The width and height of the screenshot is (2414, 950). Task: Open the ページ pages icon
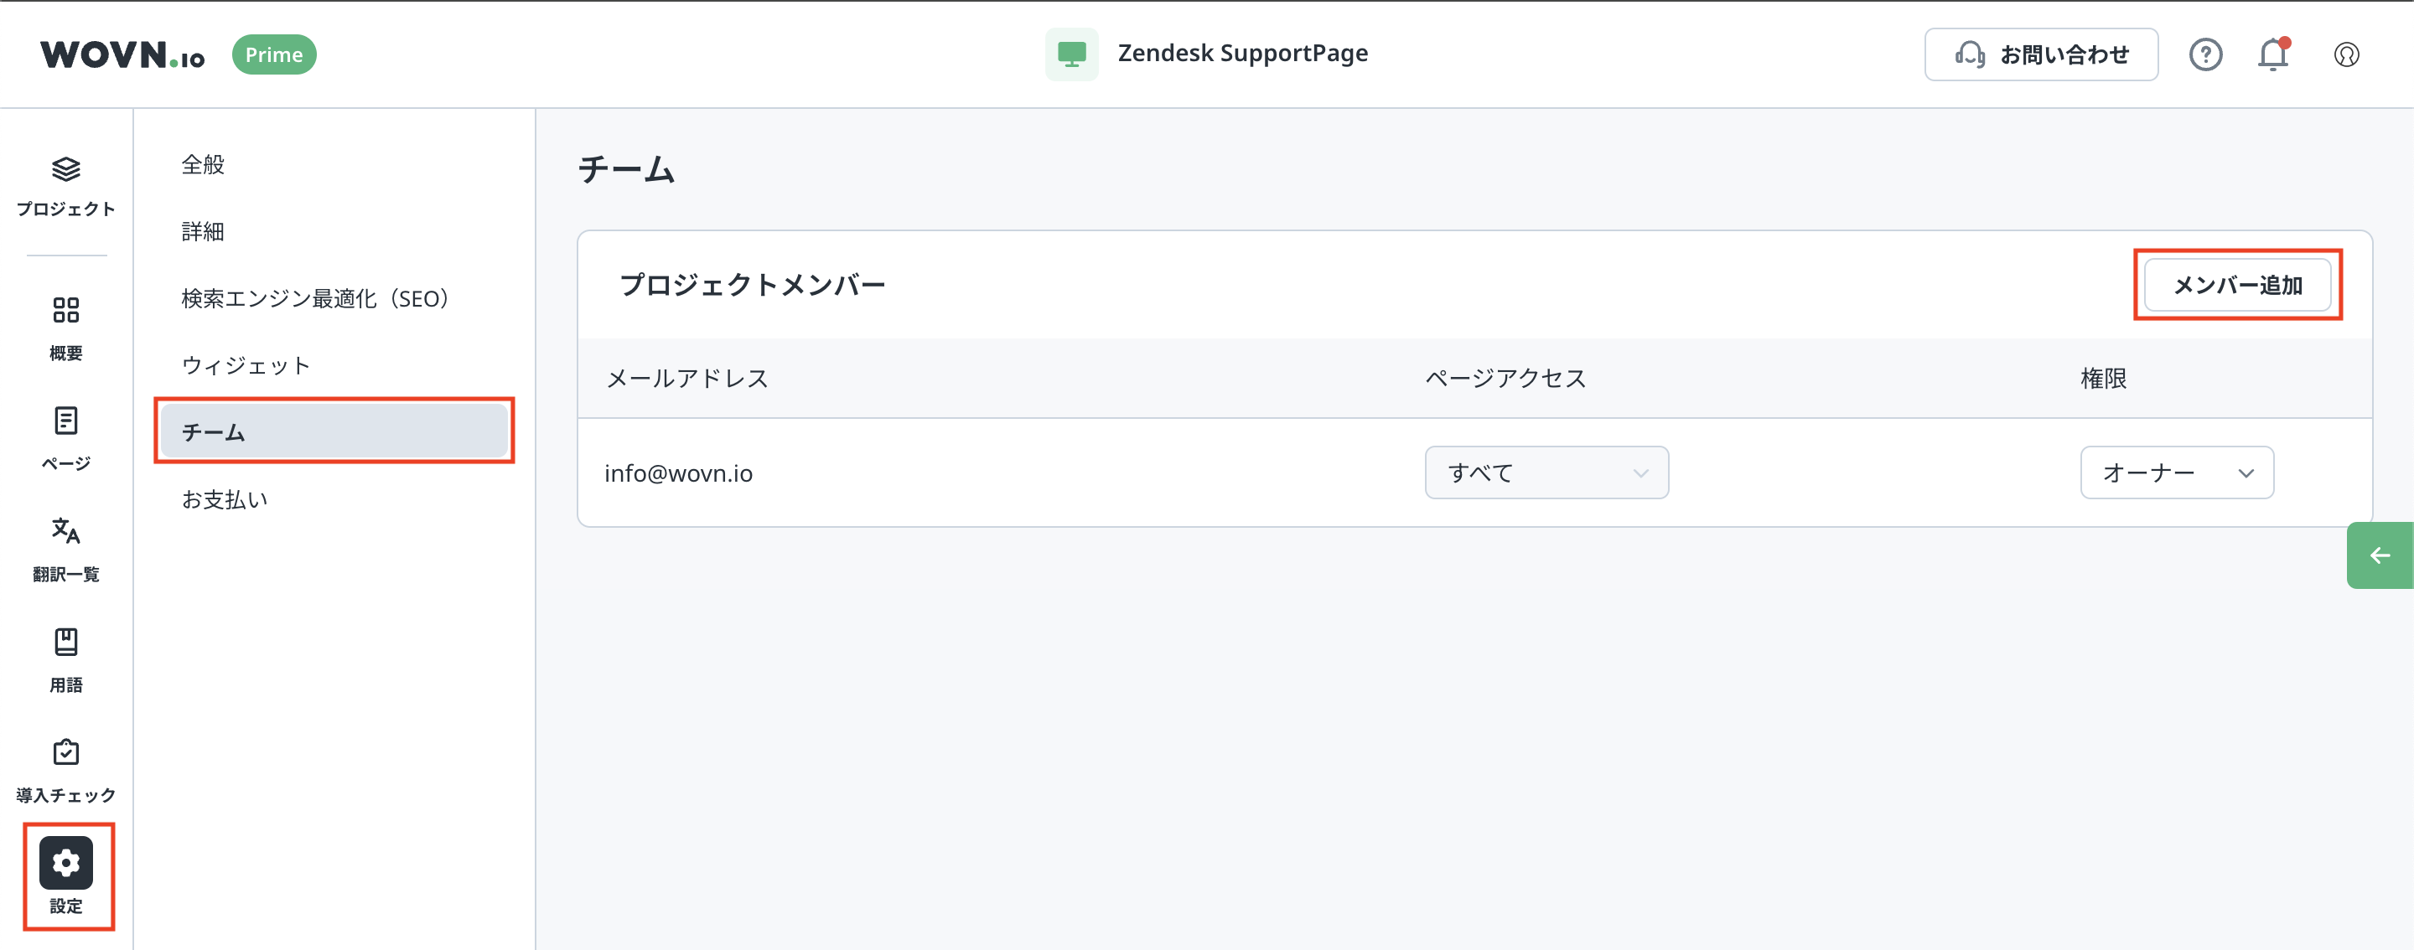coord(65,421)
